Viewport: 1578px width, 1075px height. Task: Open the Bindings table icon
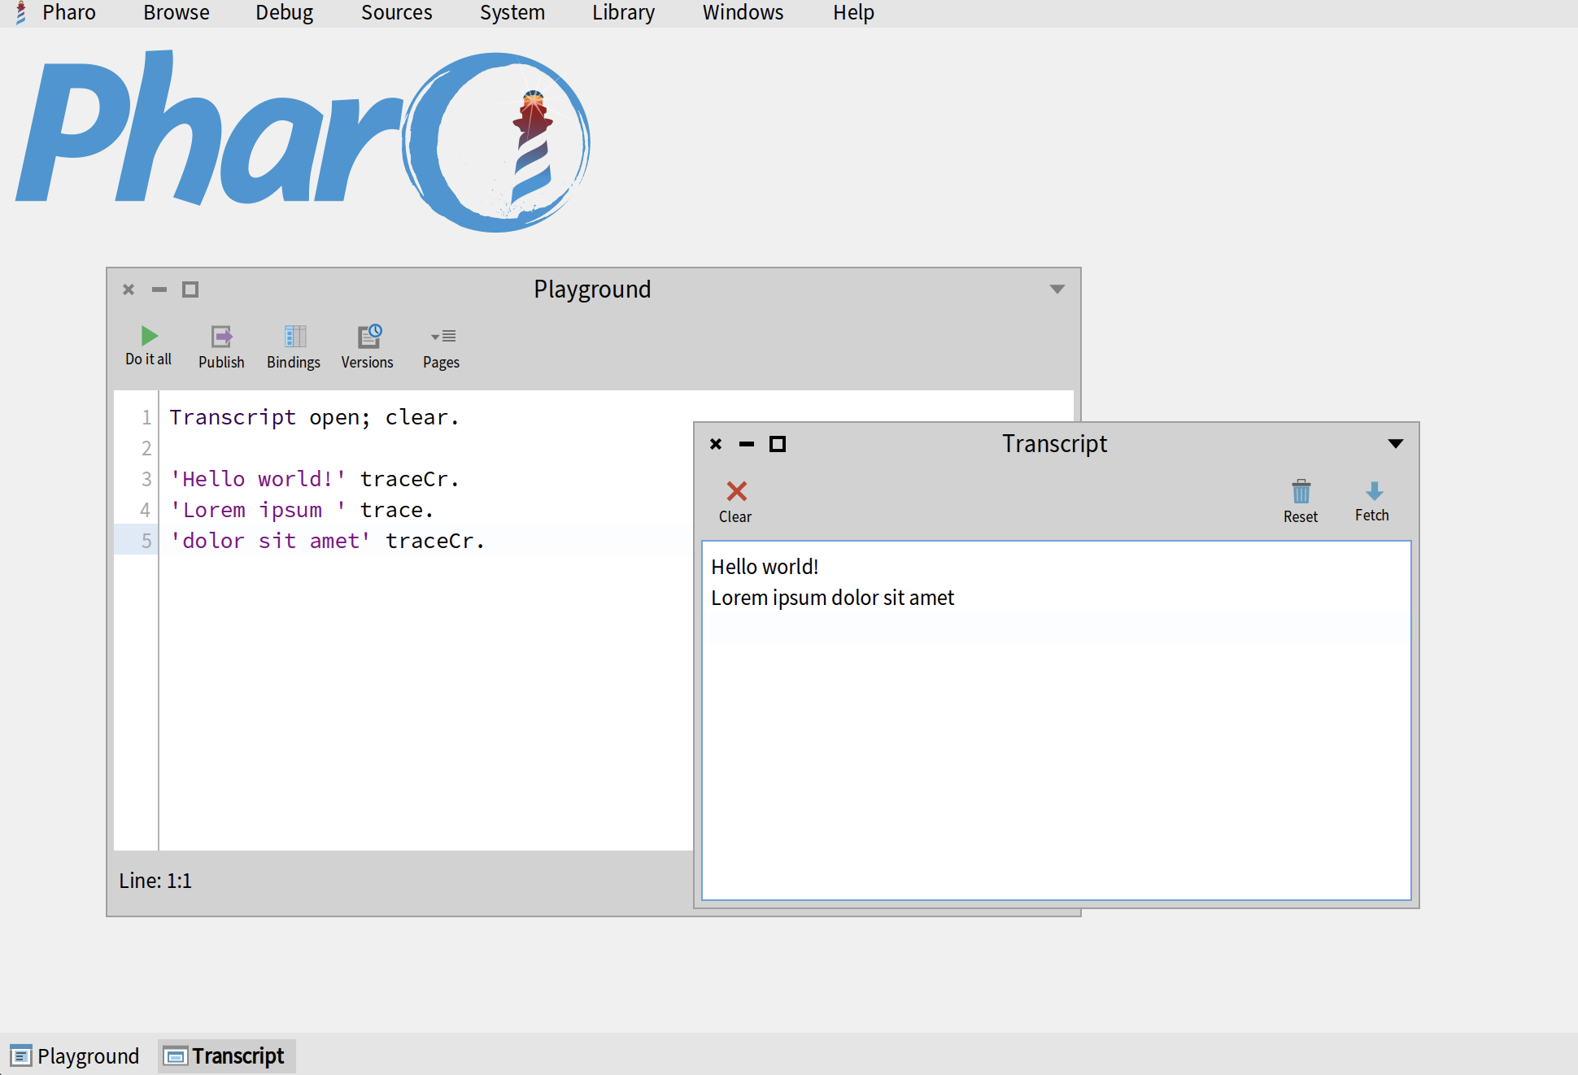point(294,337)
